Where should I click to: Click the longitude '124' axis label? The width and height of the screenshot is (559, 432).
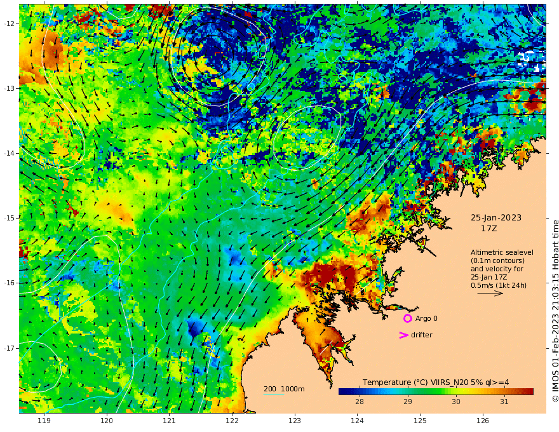[x=357, y=421]
